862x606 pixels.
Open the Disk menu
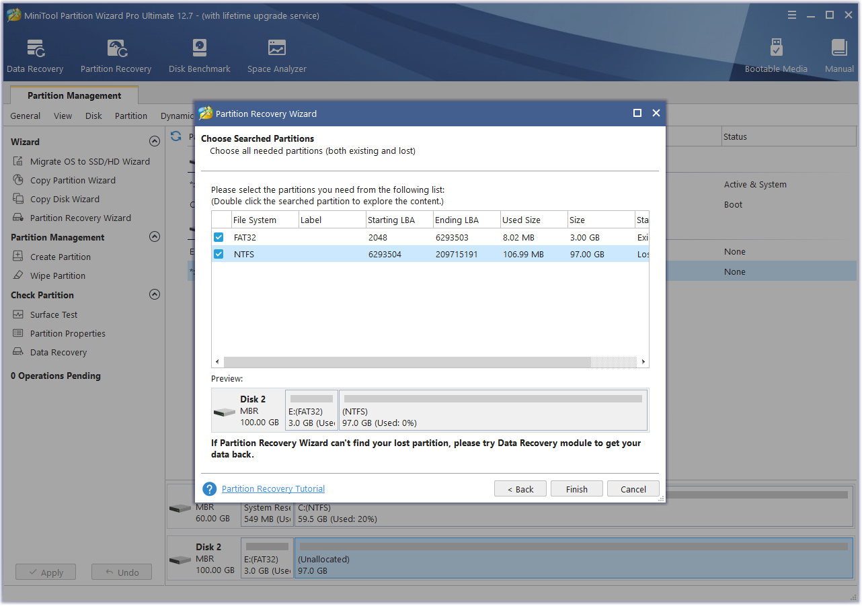tap(93, 116)
